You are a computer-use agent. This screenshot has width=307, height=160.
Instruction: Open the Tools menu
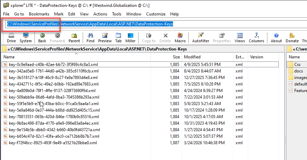[117, 14]
